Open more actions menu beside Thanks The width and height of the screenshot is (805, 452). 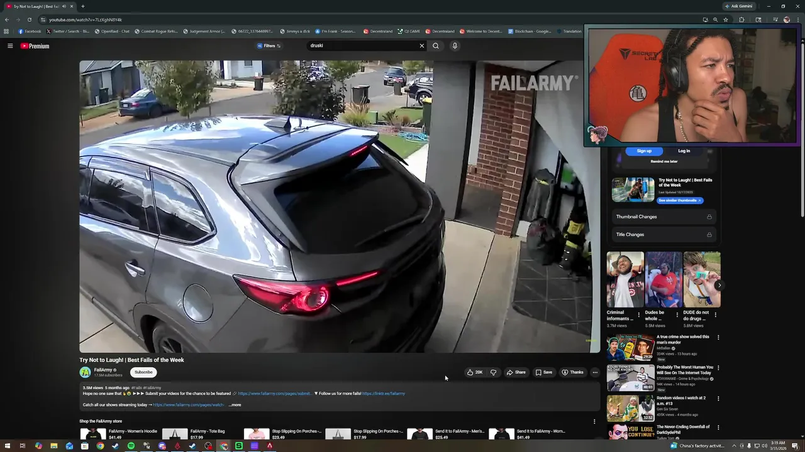pyautogui.click(x=595, y=372)
